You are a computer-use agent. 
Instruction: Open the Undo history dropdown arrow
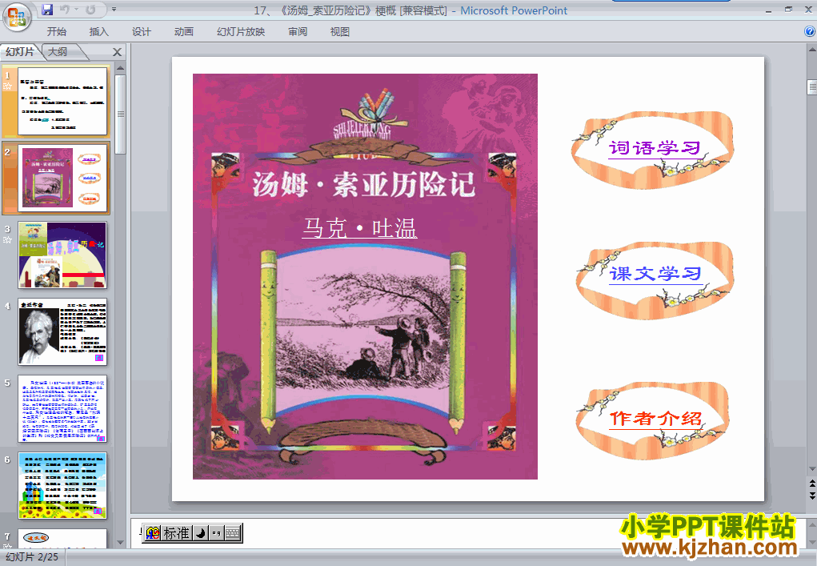coord(76,10)
